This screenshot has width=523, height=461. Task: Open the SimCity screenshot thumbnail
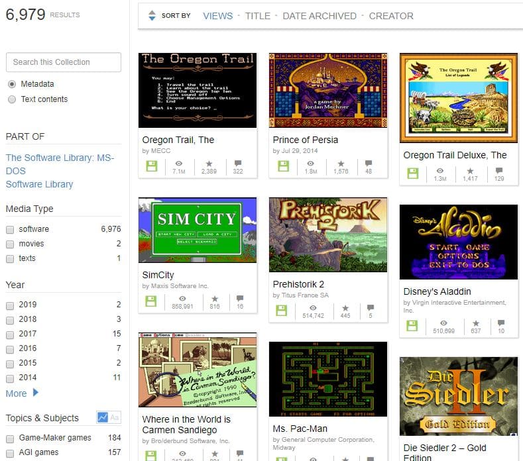click(198, 230)
